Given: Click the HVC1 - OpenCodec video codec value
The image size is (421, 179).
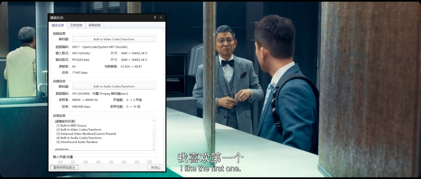Looking at the screenshot, I should click(100, 47).
